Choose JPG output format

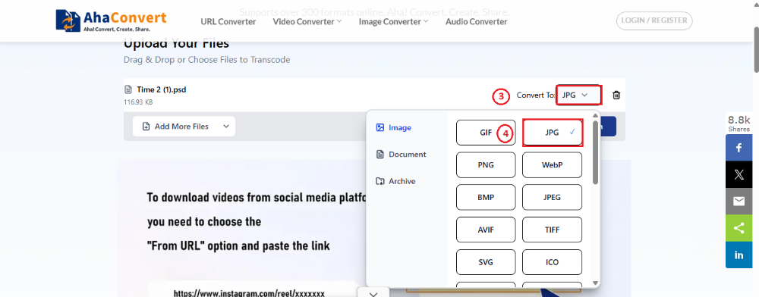tap(553, 133)
